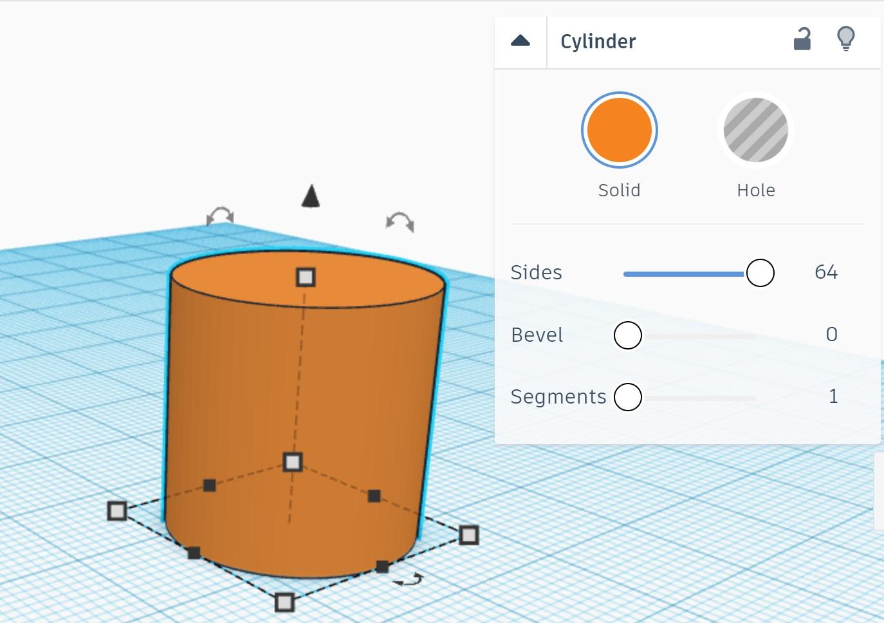Click the black front-right edge midpoint handle
Viewport: 884px width, 623px height.
pos(382,566)
